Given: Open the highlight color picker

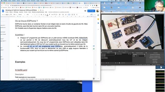Looking at the screenshot, I should pyautogui.click(x=49, y=15).
